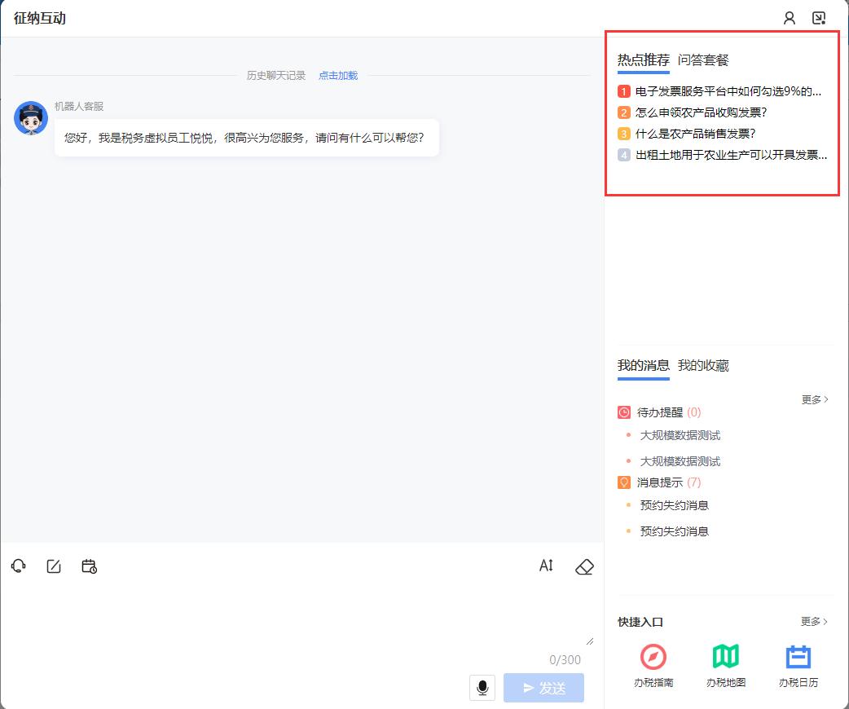The height and width of the screenshot is (709, 849).
Task: Select the headset customer service icon
Action: pos(18,566)
